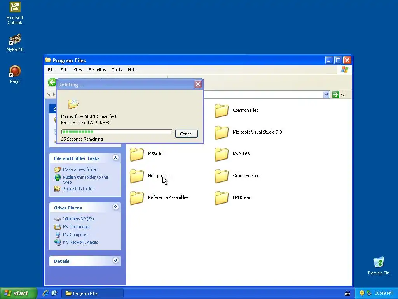Click the Windows flag logo in Explorer

[344, 70]
